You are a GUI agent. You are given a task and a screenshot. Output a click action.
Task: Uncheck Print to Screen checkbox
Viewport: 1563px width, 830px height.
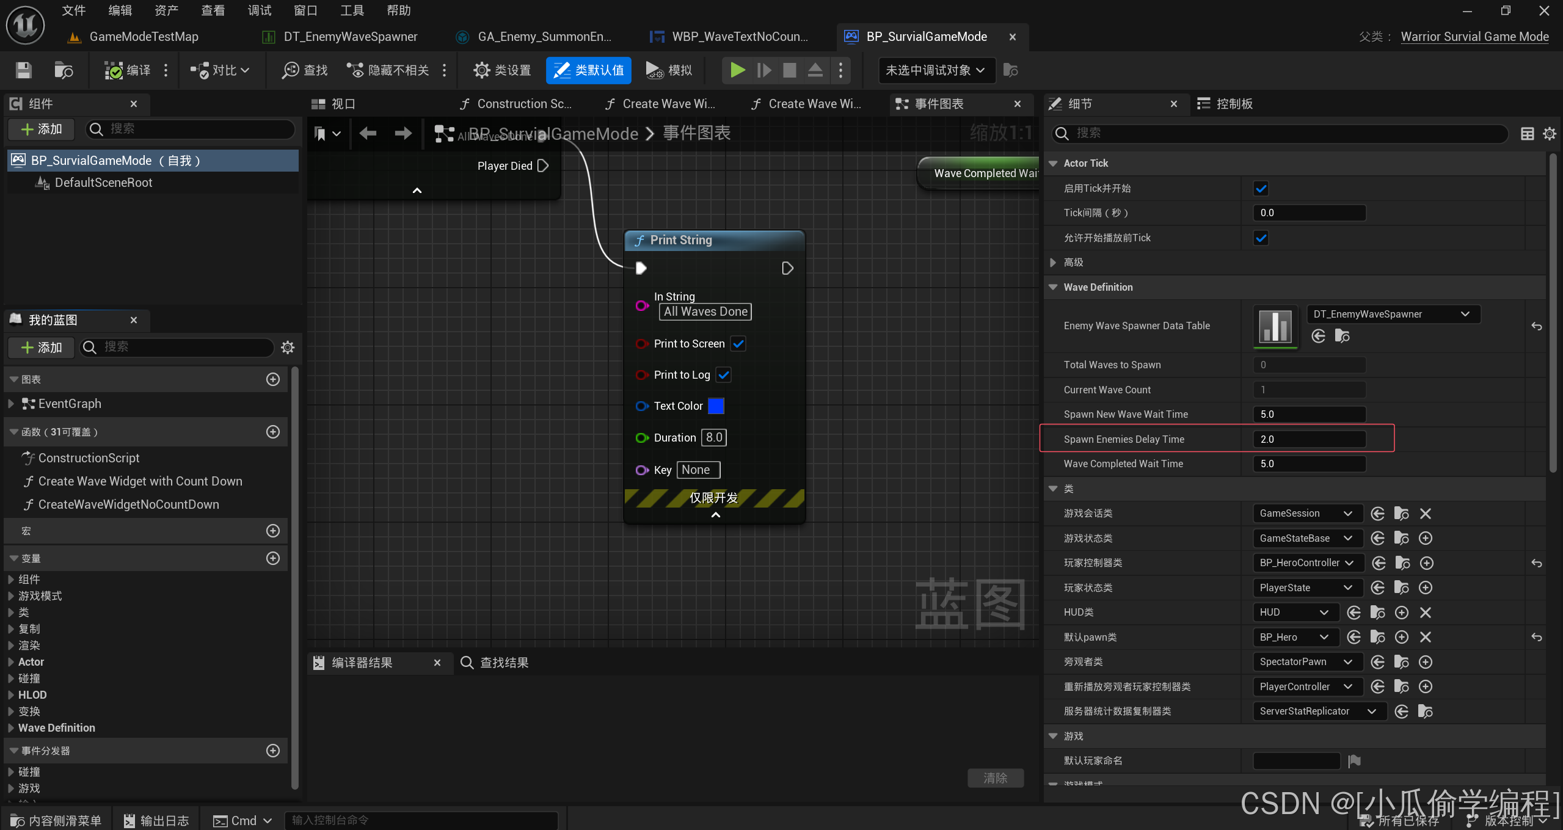click(x=738, y=344)
